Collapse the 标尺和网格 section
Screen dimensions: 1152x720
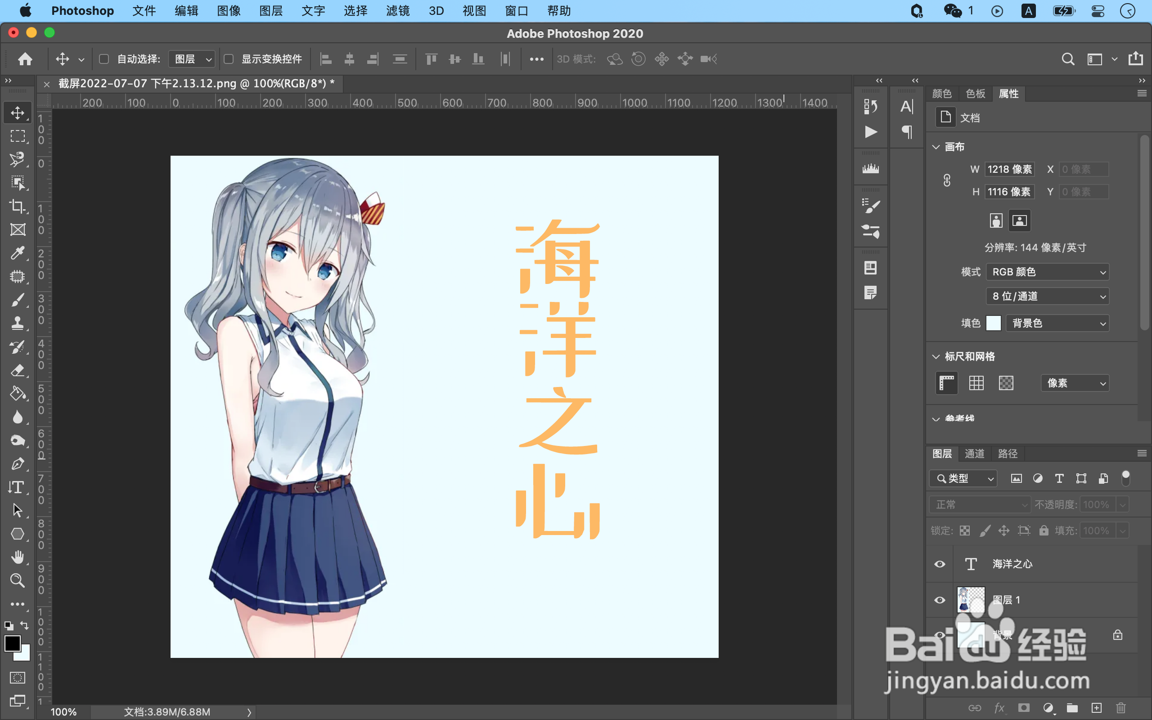[x=936, y=357]
